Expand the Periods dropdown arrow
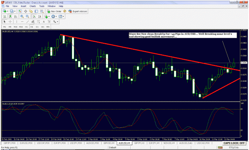The height and width of the screenshot is (150, 249). tap(56, 16)
